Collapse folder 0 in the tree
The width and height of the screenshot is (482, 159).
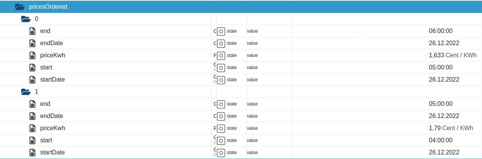(x=26, y=19)
